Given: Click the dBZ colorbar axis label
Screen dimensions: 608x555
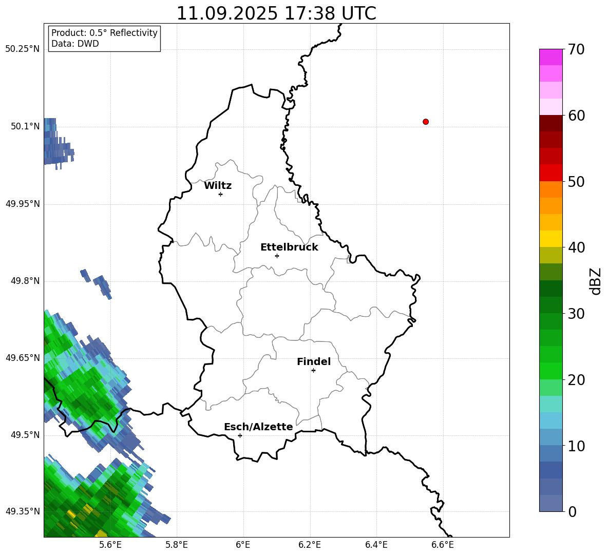Looking at the screenshot, I should pyautogui.click(x=596, y=281).
